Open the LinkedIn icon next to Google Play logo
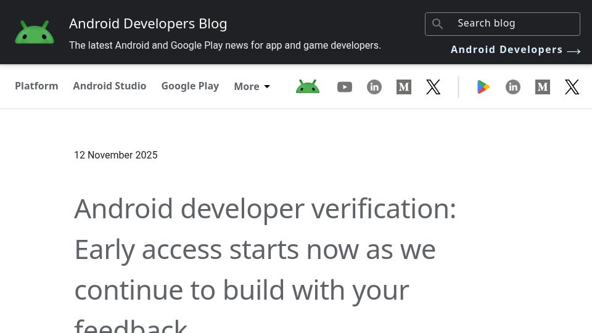Viewport: 592px width, 333px height. [x=512, y=87]
